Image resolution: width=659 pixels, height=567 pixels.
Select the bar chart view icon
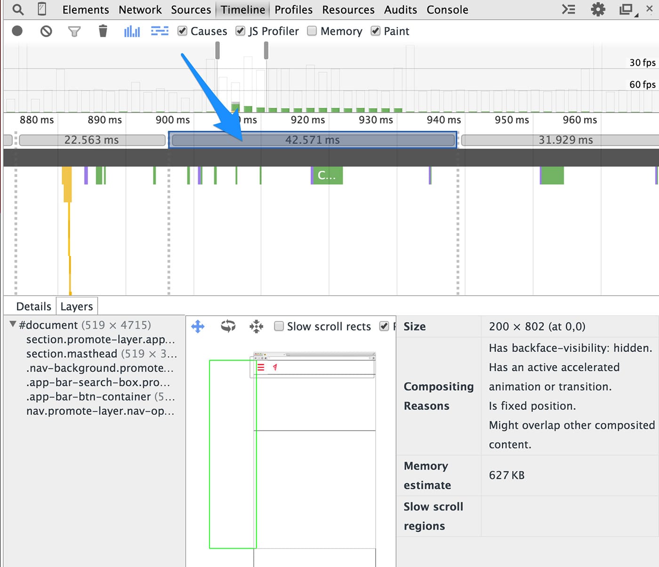(132, 31)
